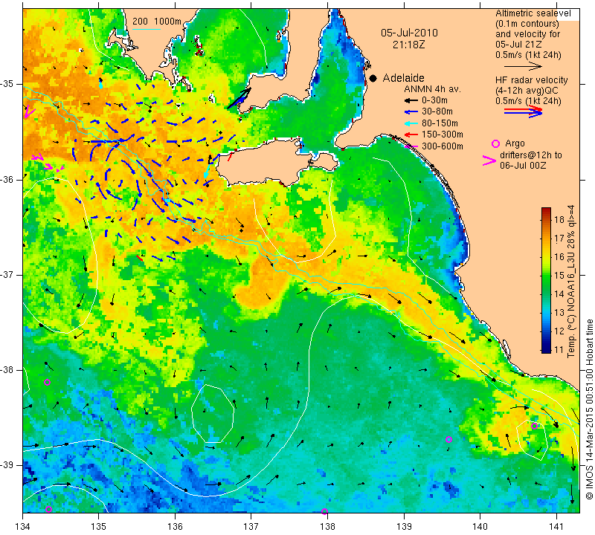Click the temperature colorbar near 11
The image size is (595, 535).
[546, 349]
